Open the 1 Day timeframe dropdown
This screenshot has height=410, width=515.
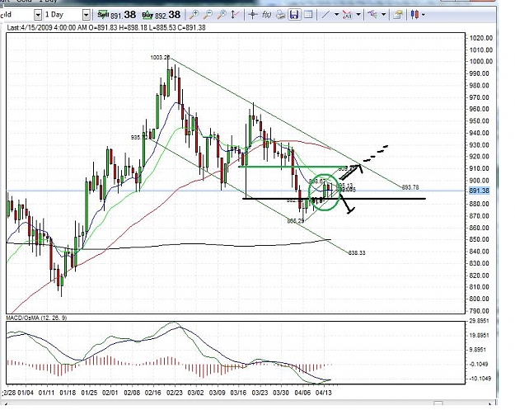86,15
